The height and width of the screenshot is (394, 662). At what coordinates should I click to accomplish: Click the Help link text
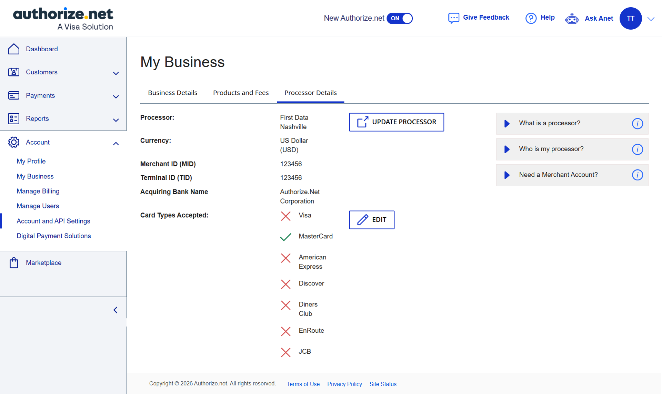548,18
